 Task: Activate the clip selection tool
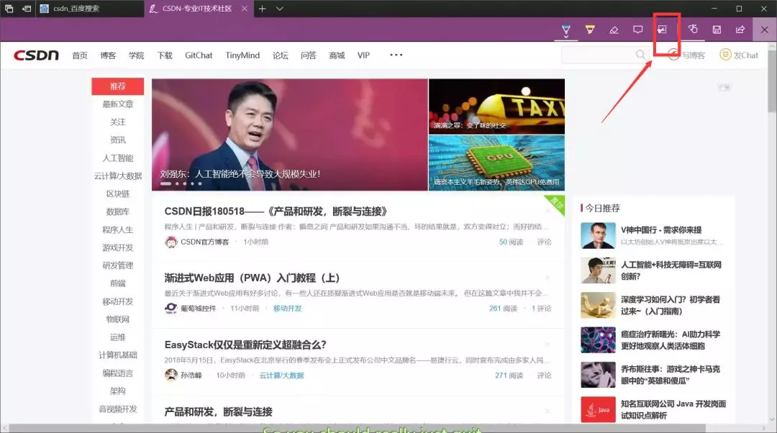[x=663, y=29]
